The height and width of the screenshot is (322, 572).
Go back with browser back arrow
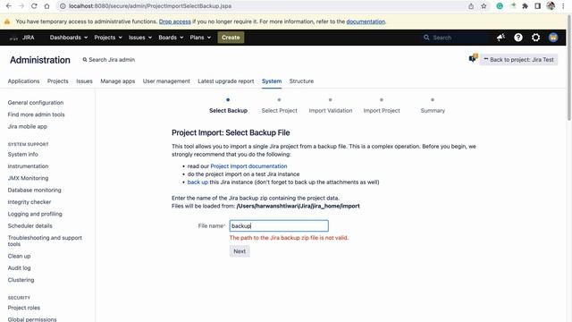tap(9, 6)
